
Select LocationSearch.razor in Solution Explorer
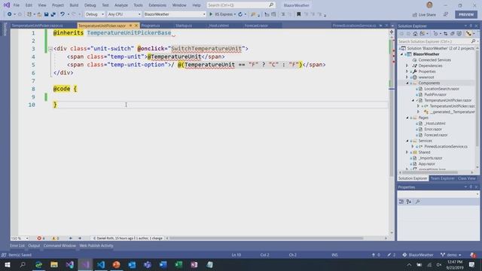[x=441, y=89]
